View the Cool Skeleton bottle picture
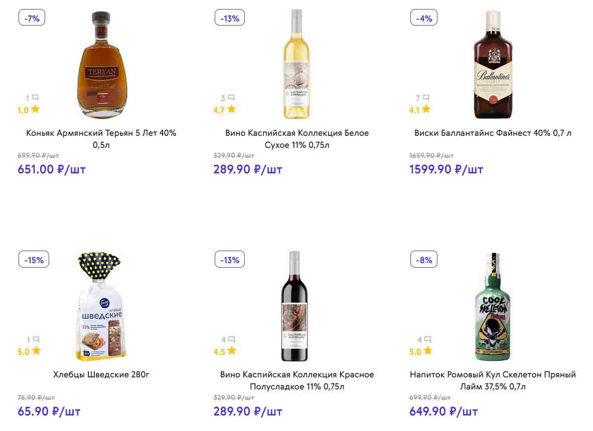 493,306
